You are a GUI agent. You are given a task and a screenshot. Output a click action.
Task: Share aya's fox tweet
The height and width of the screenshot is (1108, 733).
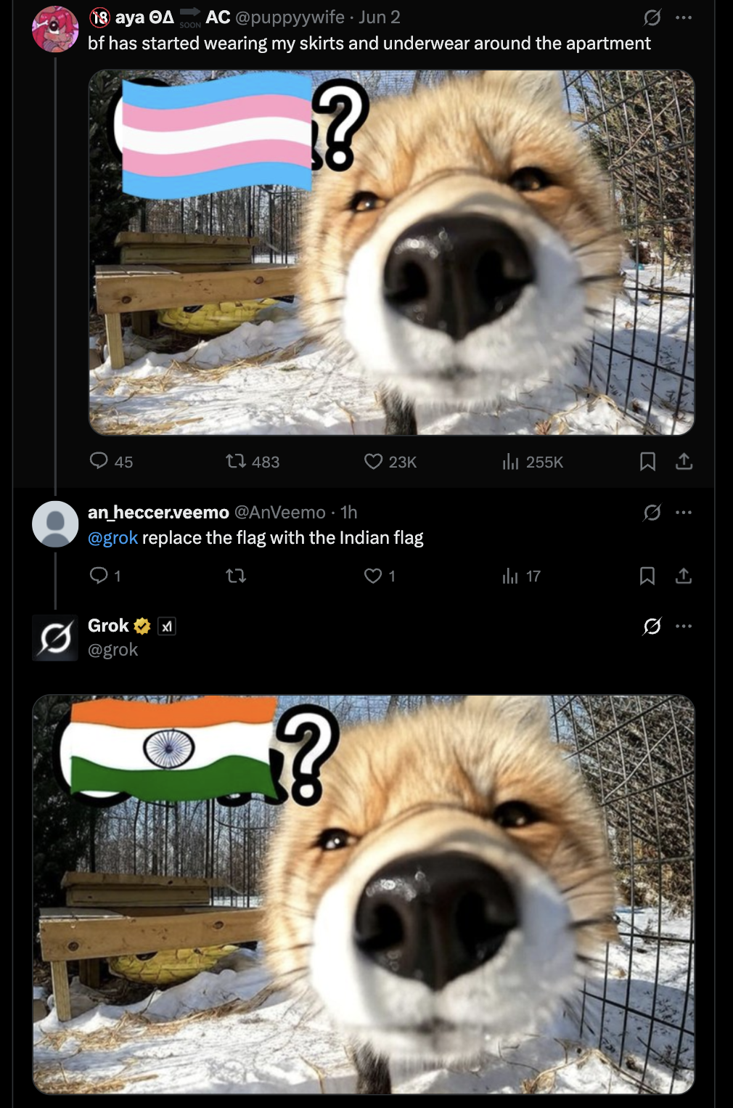click(x=684, y=461)
